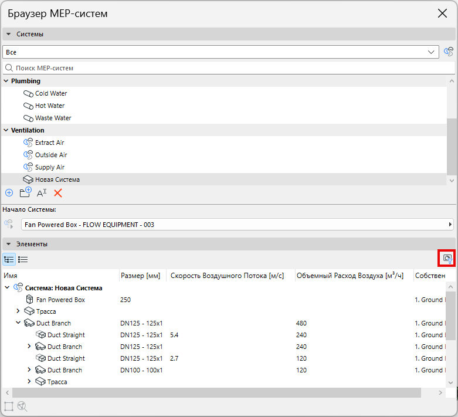Expand the last Трасса node
The height and width of the screenshot is (417, 458).
tap(29, 381)
